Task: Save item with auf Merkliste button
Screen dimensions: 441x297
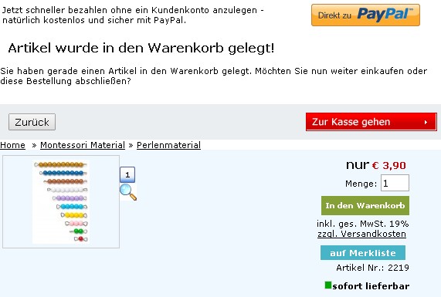Action: tap(363, 253)
